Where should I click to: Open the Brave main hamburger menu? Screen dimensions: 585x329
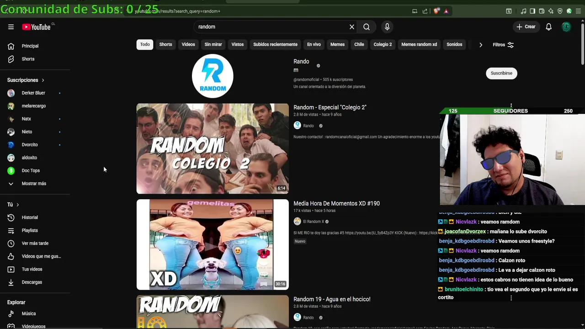(579, 11)
